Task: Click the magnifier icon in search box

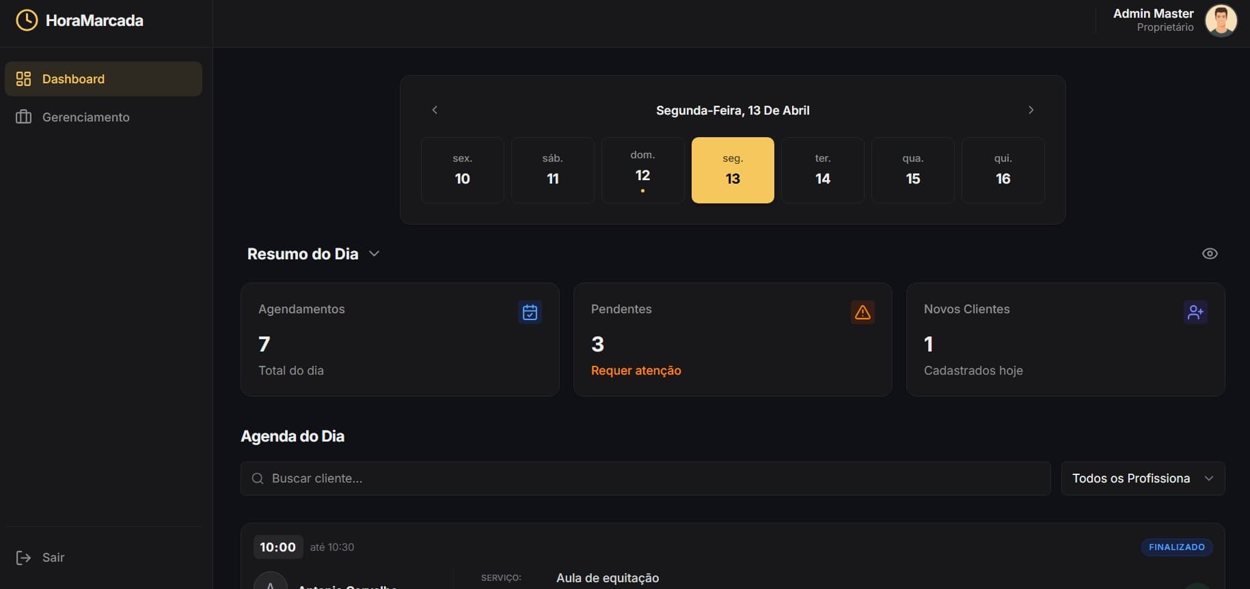Action: [258, 478]
